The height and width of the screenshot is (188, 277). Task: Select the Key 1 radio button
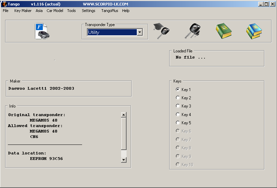pyautogui.click(x=178, y=89)
